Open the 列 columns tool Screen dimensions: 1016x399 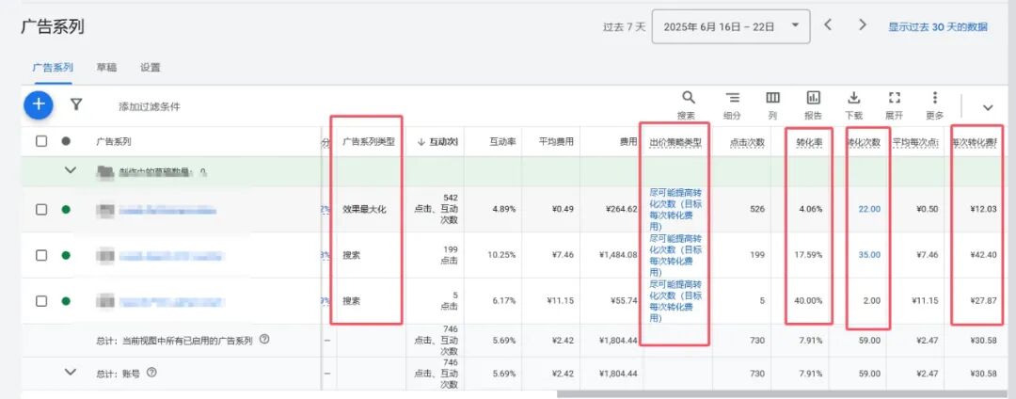[772, 105]
